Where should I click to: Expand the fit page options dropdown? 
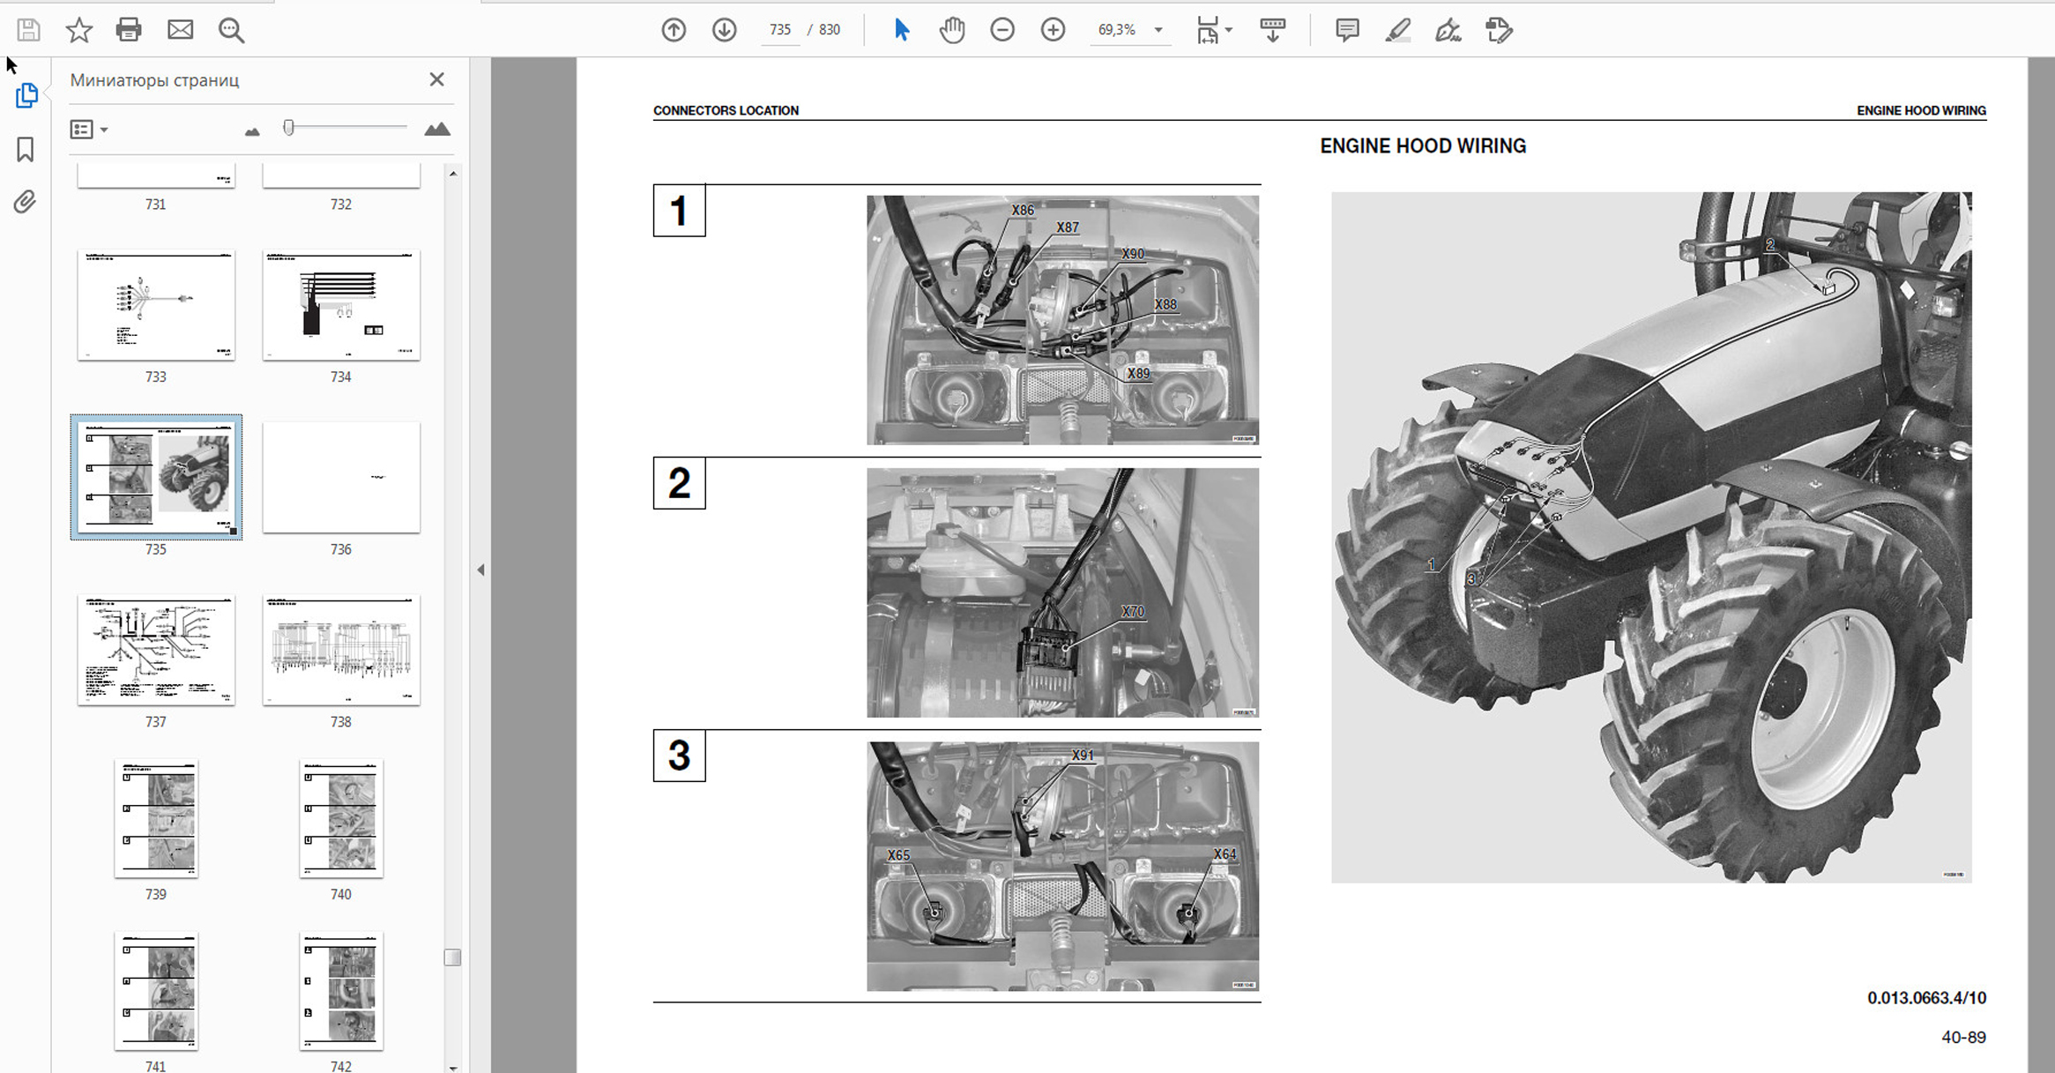pos(1228,30)
